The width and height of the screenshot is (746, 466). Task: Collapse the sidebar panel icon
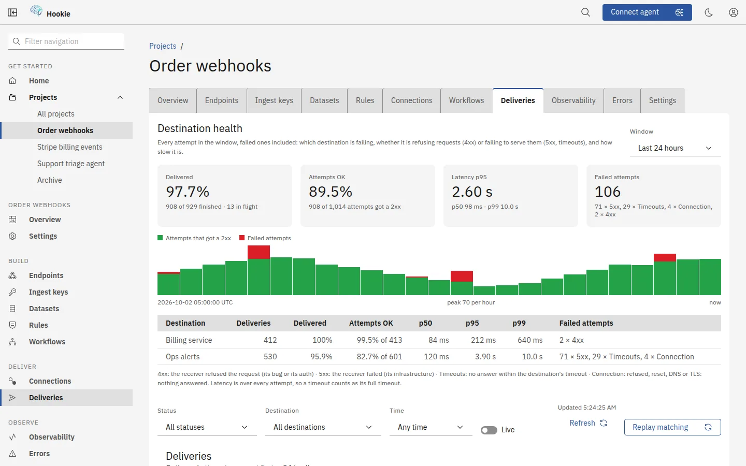point(12,12)
